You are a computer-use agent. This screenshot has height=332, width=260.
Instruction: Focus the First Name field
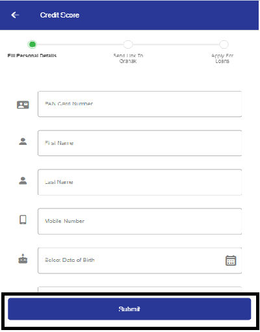tap(140, 143)
